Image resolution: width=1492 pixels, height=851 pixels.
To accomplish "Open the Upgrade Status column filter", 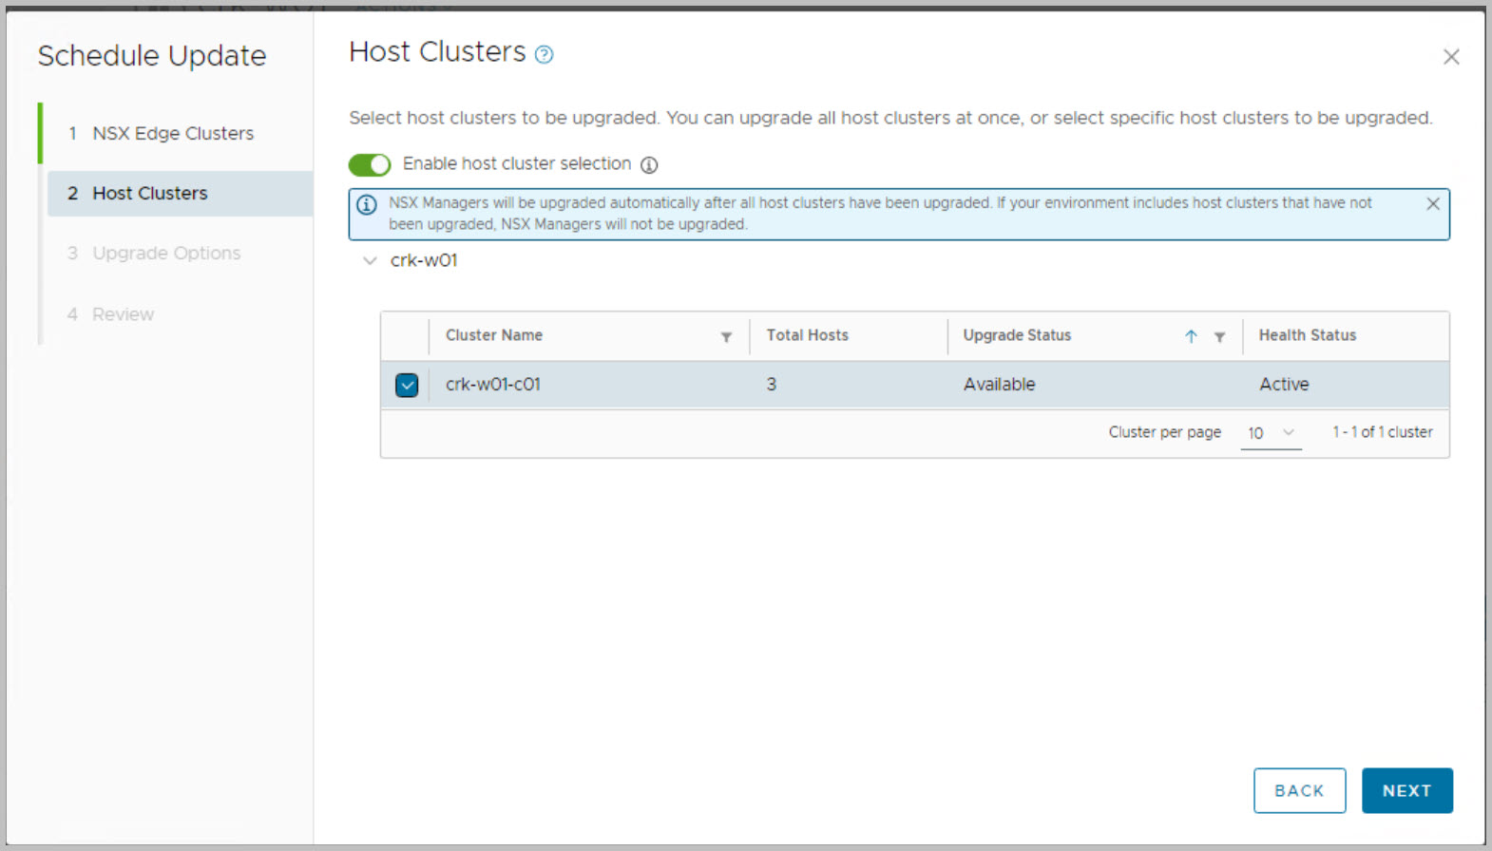I will 1219,337.
